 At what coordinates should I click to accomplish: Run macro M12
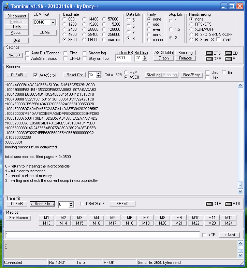[x=229, y=218]
